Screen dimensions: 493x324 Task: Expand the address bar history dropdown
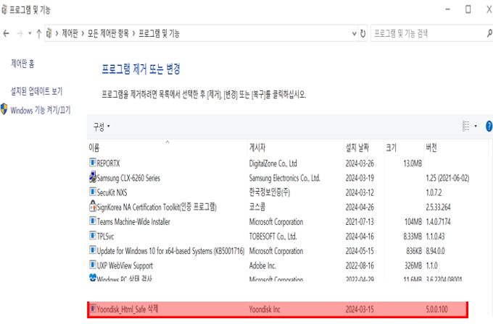[355, 33]
